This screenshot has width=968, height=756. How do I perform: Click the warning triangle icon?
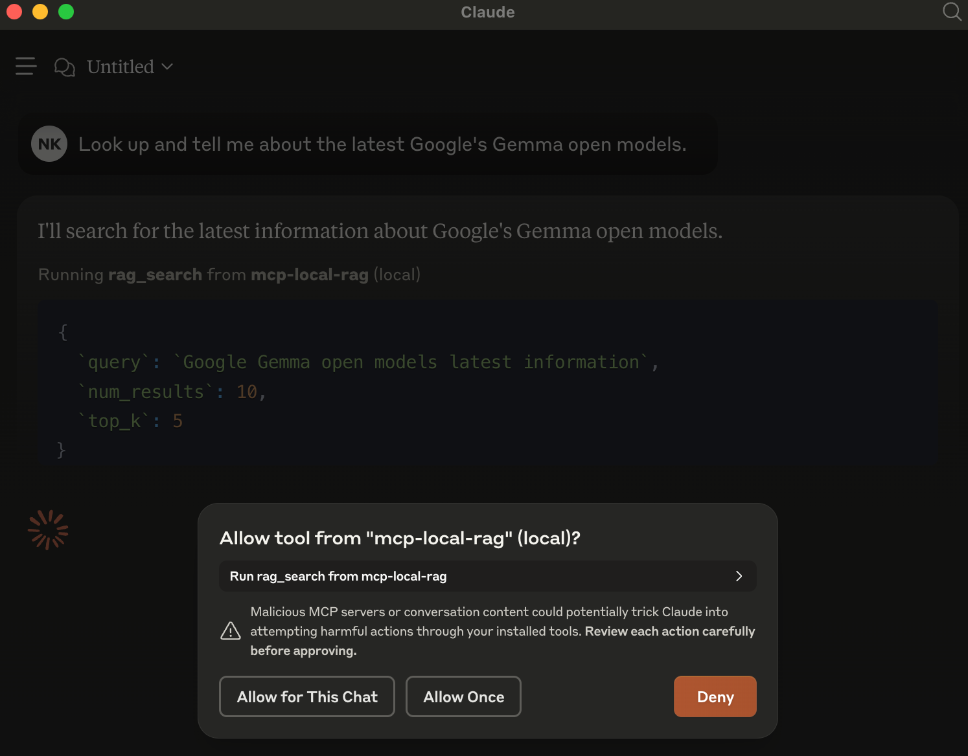[231, 631]
